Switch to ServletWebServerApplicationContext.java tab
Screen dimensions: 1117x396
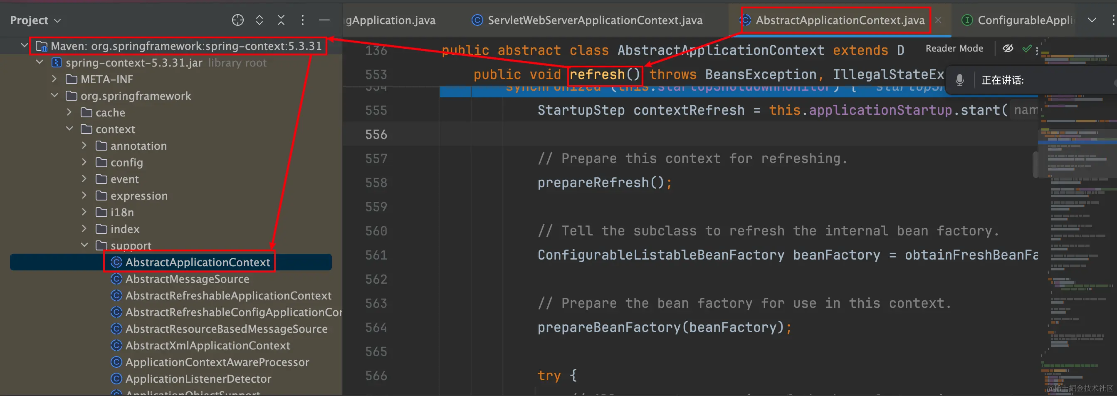click(x=587, y=20)
